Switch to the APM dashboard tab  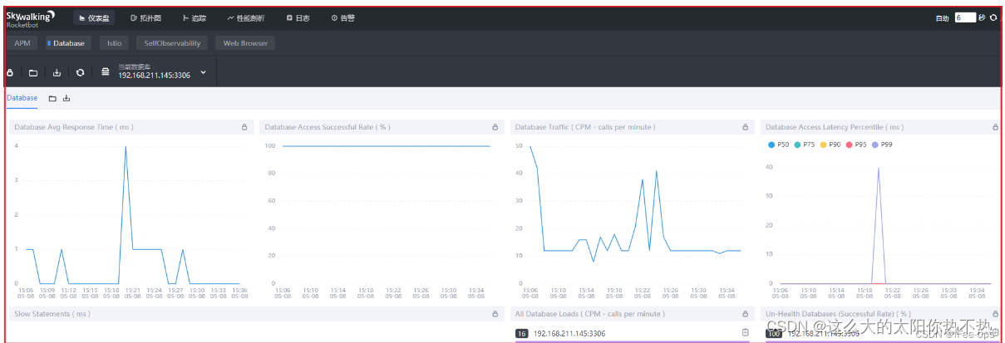[22, 43]
